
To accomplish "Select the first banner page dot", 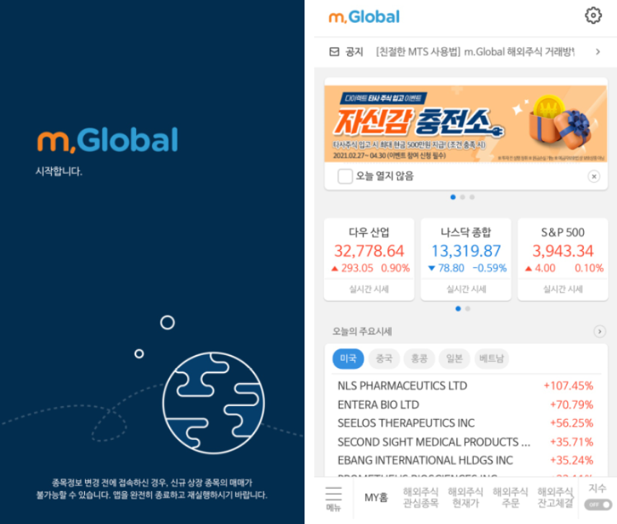I will [453, 197].
